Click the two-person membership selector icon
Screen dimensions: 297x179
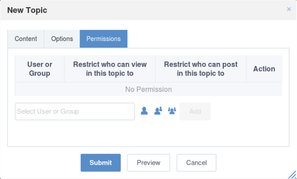tap(158, 111)
